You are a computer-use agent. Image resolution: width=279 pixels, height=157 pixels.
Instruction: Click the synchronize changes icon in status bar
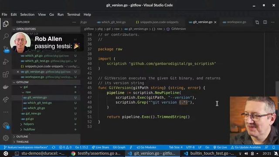point(53,147)
